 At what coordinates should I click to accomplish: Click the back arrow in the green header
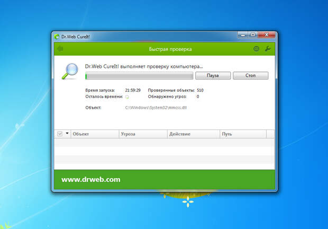point(60,49)
